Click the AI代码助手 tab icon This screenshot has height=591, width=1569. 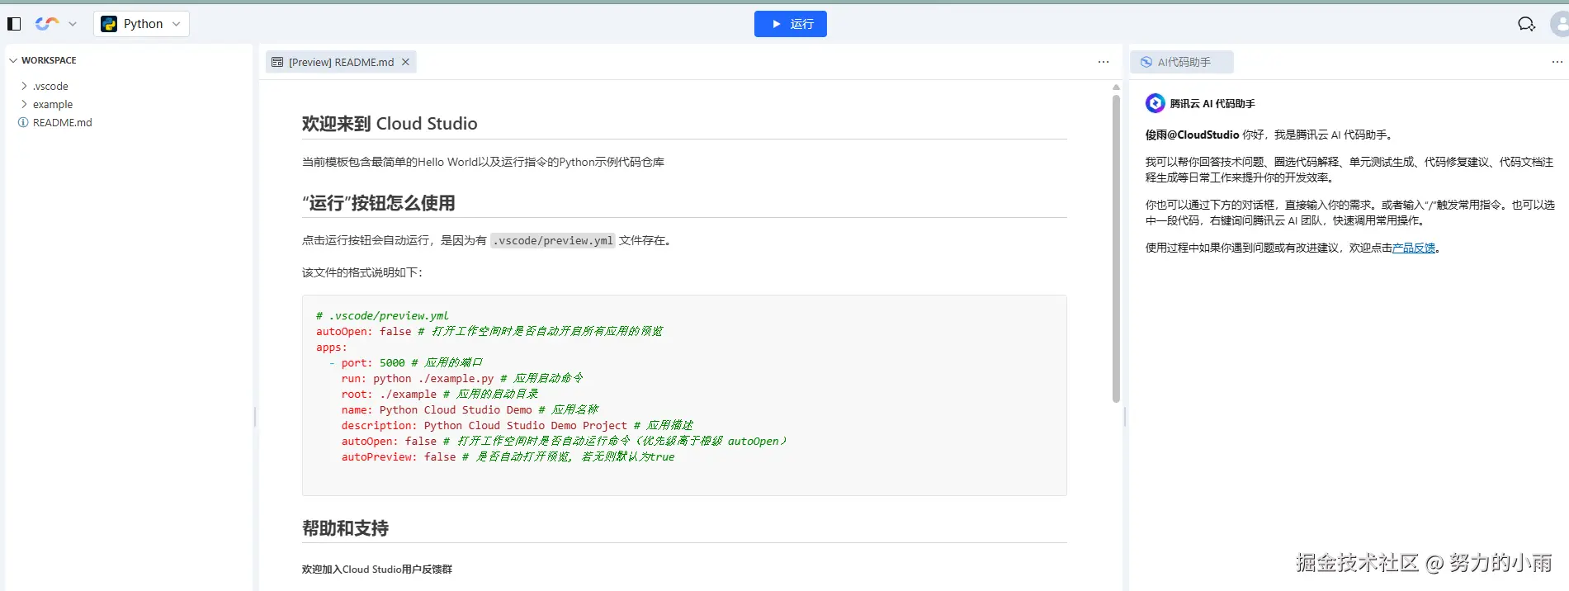coord(1146,62)
